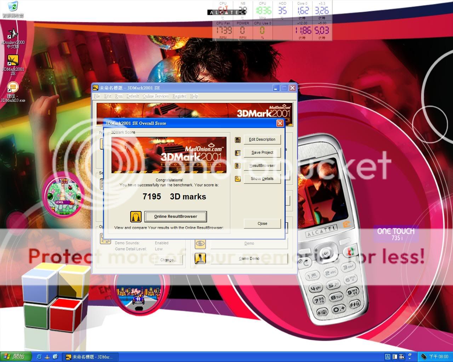Open the Windows Start menu button
The width and height of the screenshot is (453, 362).
click(x=16, y=357)
